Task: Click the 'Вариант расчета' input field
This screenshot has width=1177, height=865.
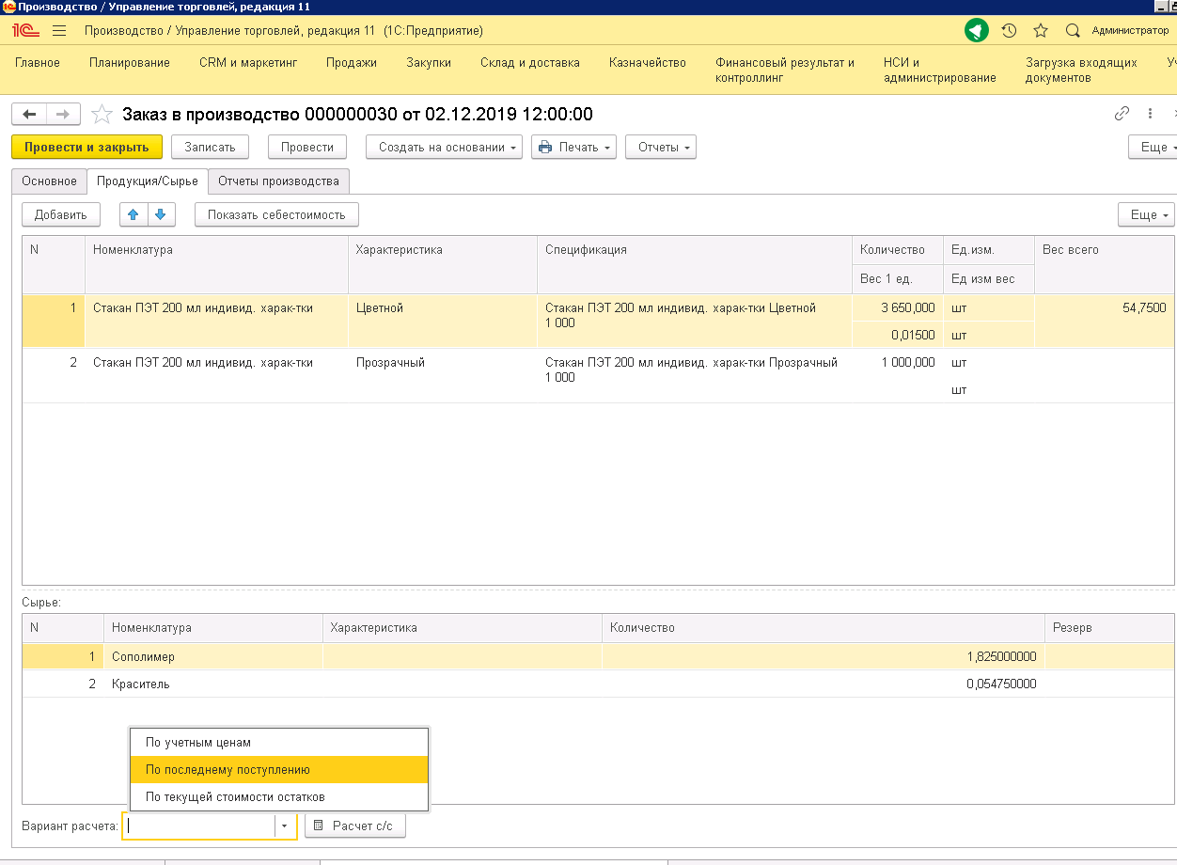Action: tap(199, 826)
